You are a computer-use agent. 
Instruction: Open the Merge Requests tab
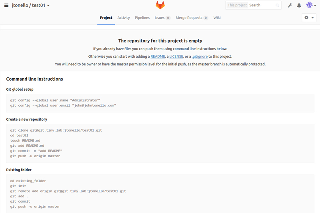click(192, 18)
